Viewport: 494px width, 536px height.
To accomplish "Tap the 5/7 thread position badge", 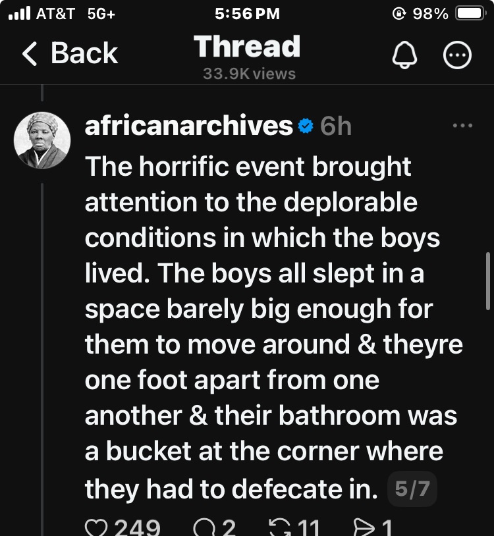I will click(x=412, y=489).
